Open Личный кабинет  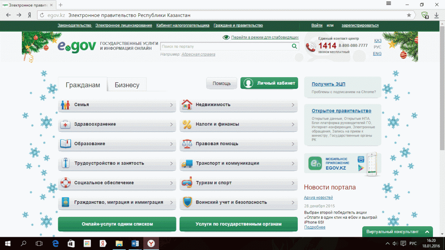(x=269, y=83)
